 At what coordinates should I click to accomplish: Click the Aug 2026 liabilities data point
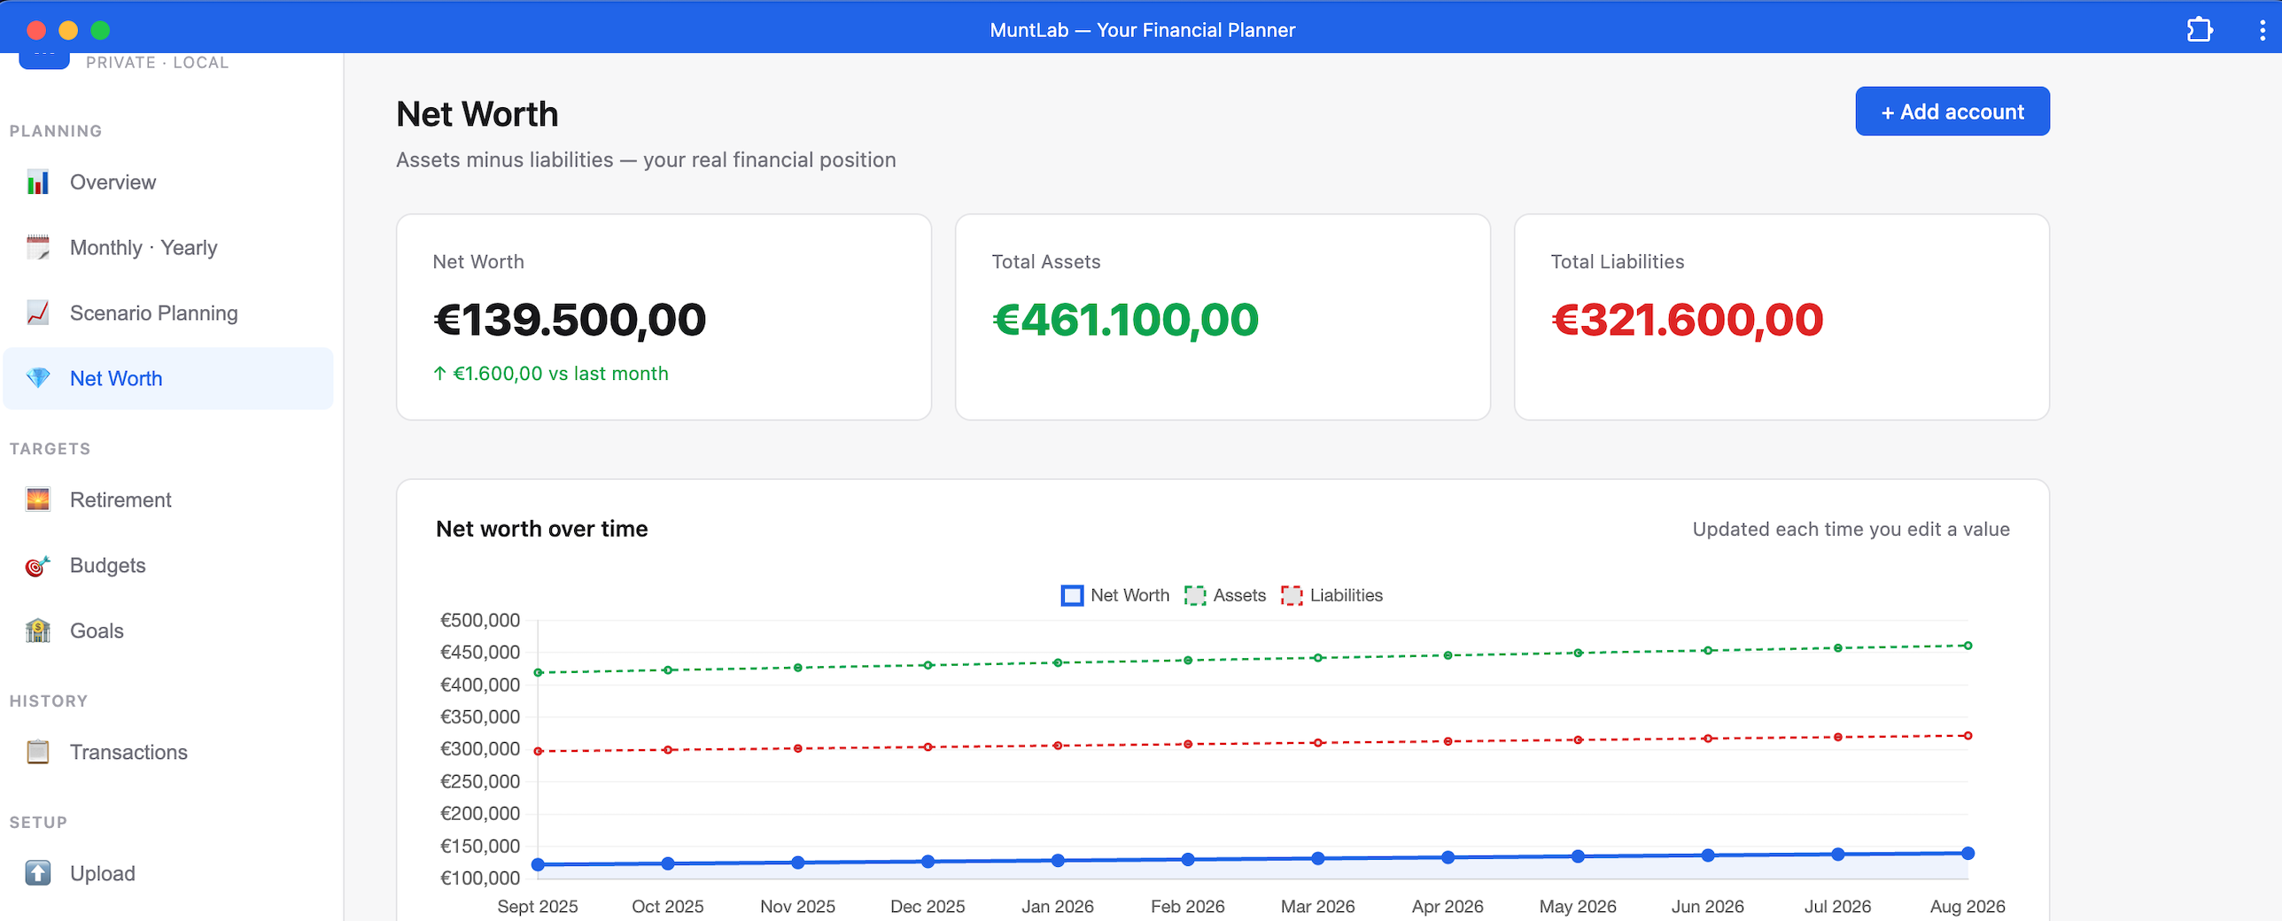coord(1968,736)
